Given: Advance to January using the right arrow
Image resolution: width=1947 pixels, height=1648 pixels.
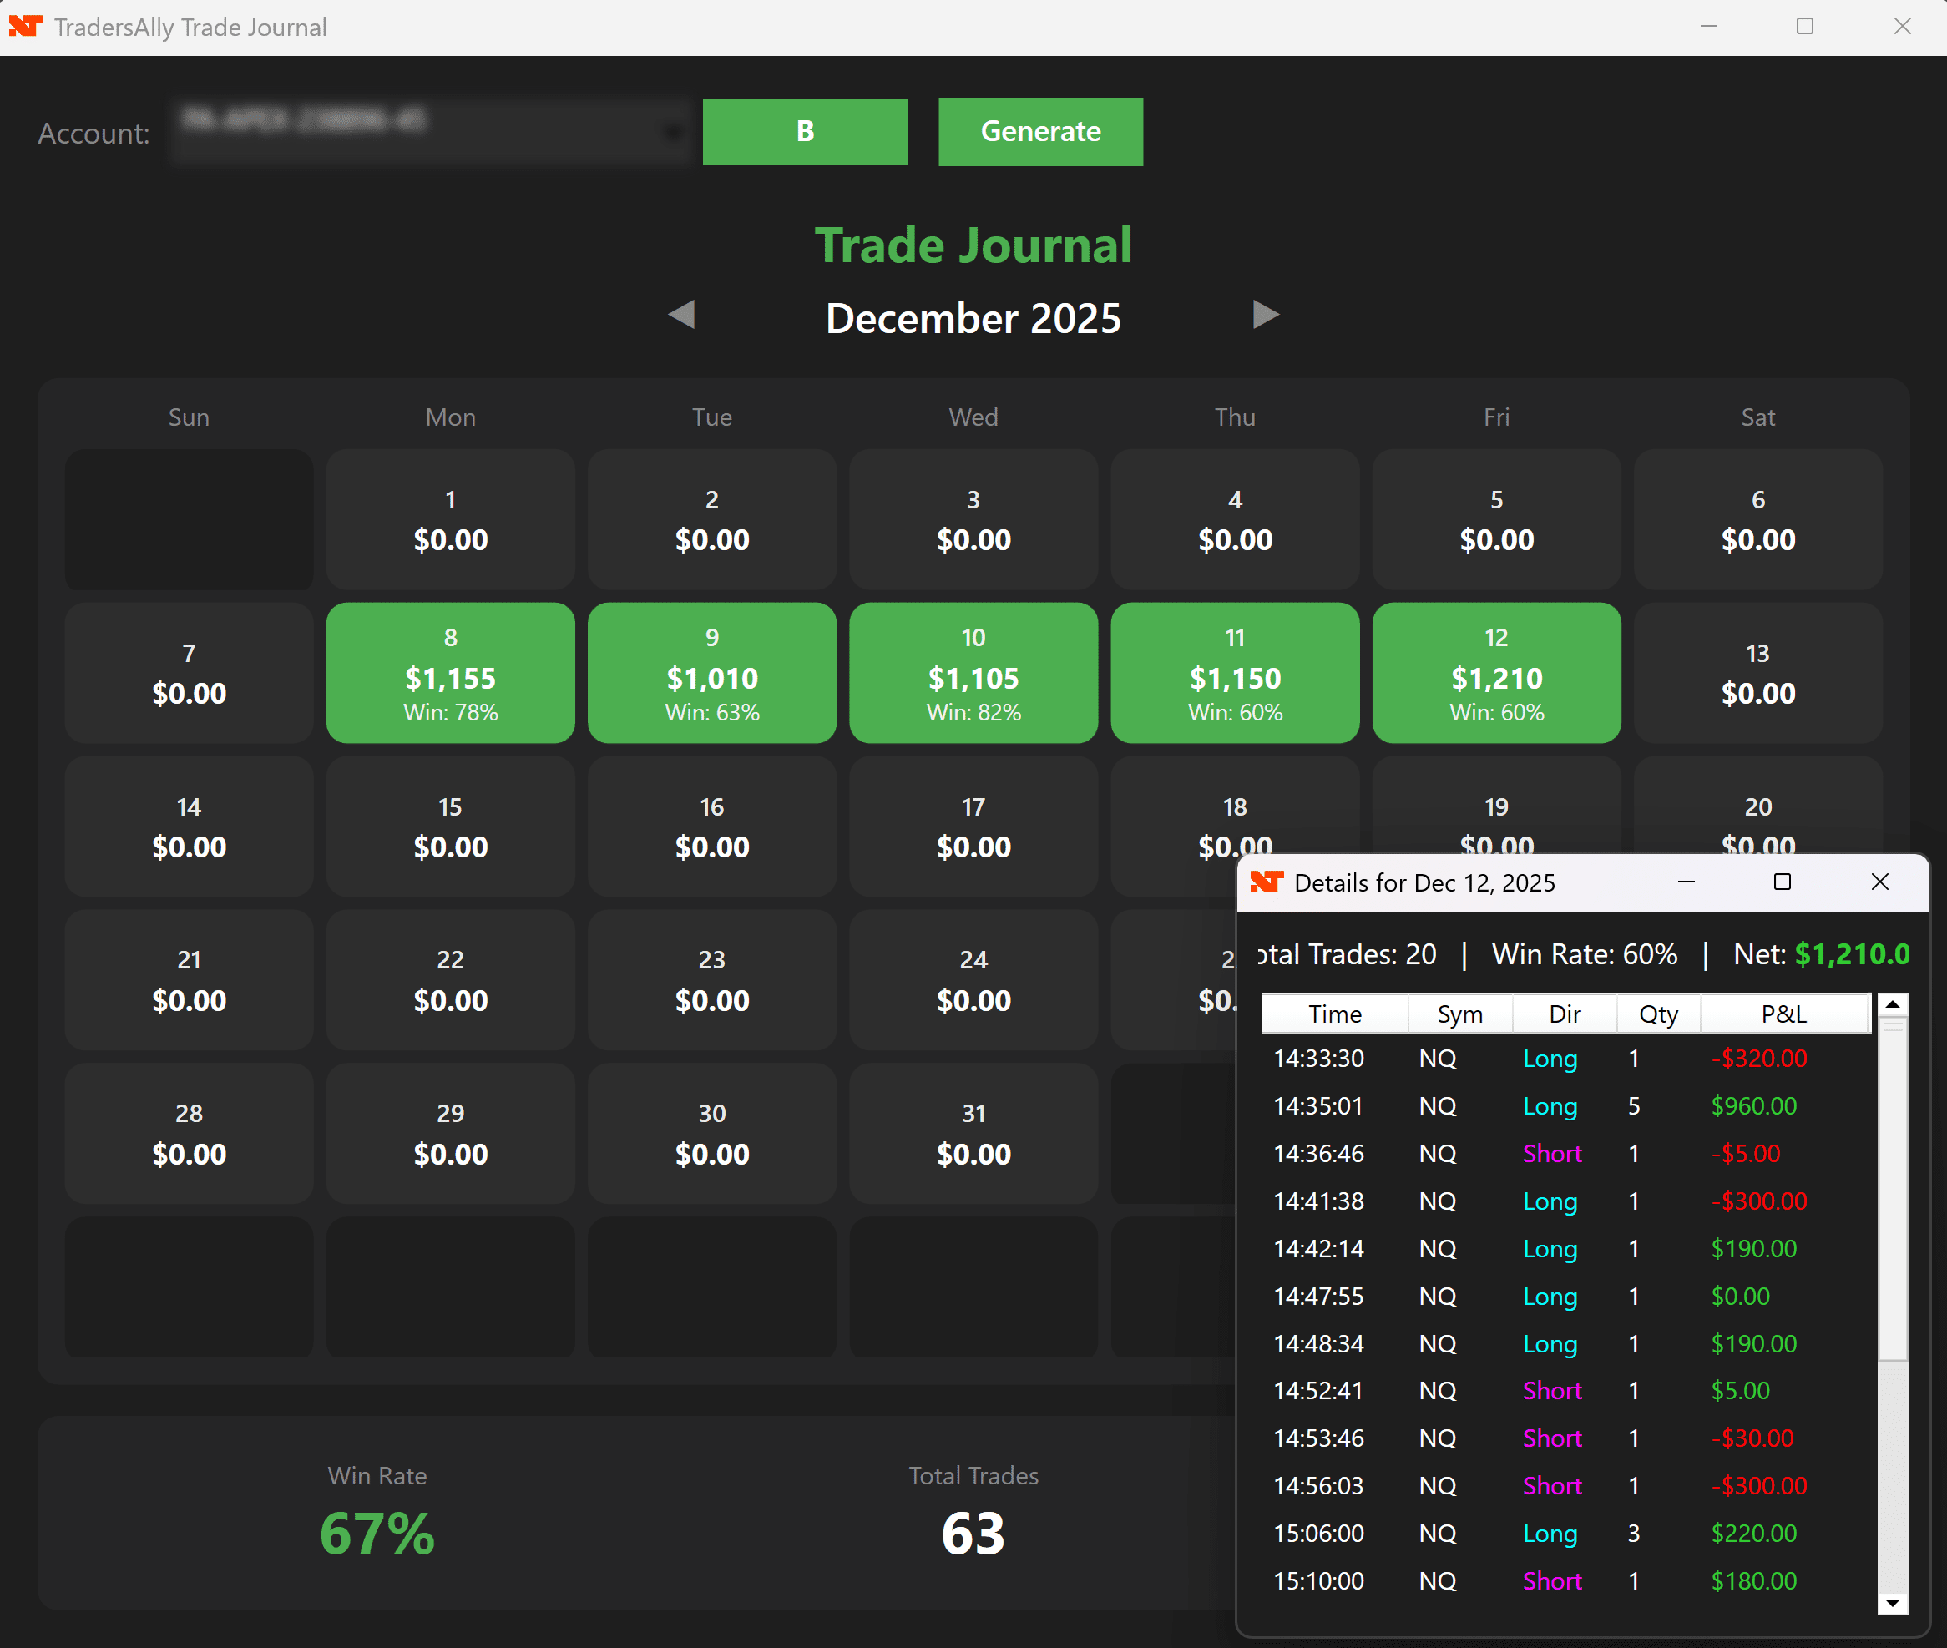Looking at the screenshot, I should (1266, 316).
